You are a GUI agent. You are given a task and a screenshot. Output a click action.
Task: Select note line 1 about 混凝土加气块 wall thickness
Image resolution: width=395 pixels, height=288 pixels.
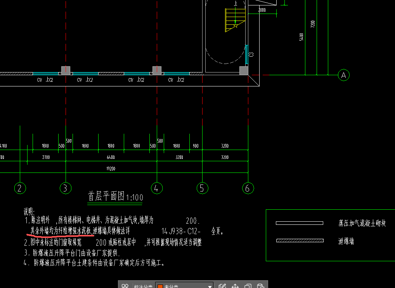click(113, 221)
